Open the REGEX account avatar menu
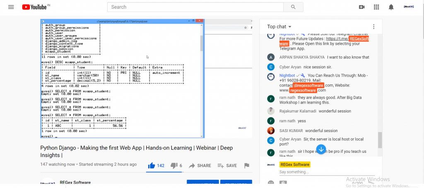The image size is (424, 188). click(x=408, y=7)
